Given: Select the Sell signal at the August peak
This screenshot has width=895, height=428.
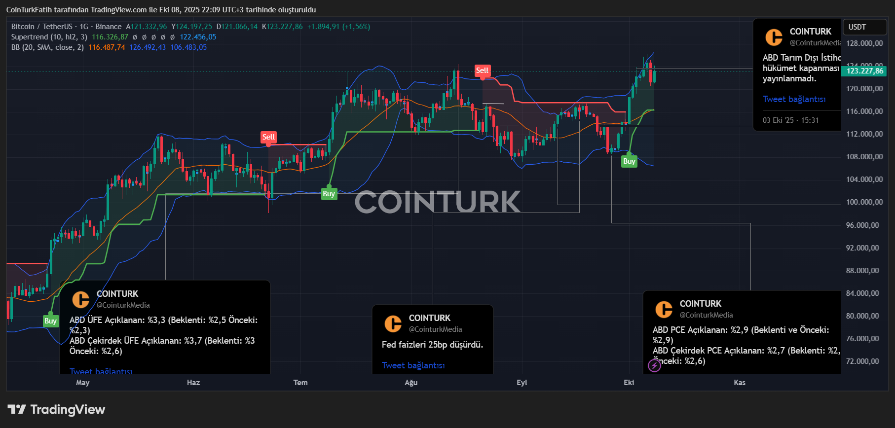Looking at the screenshot, I should coord(482,71).
